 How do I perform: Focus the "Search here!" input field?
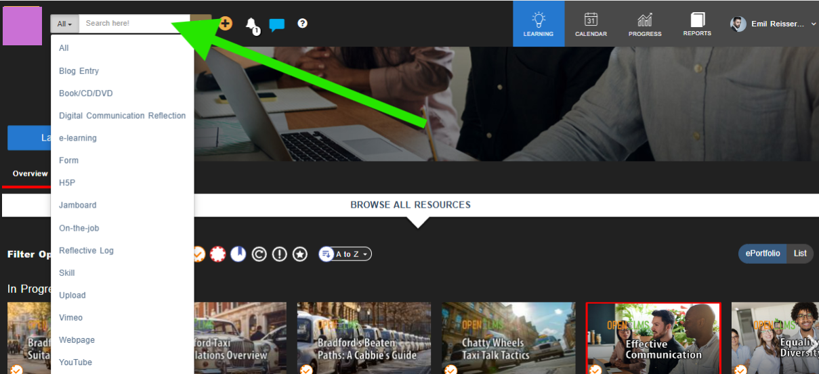(134, 24)
